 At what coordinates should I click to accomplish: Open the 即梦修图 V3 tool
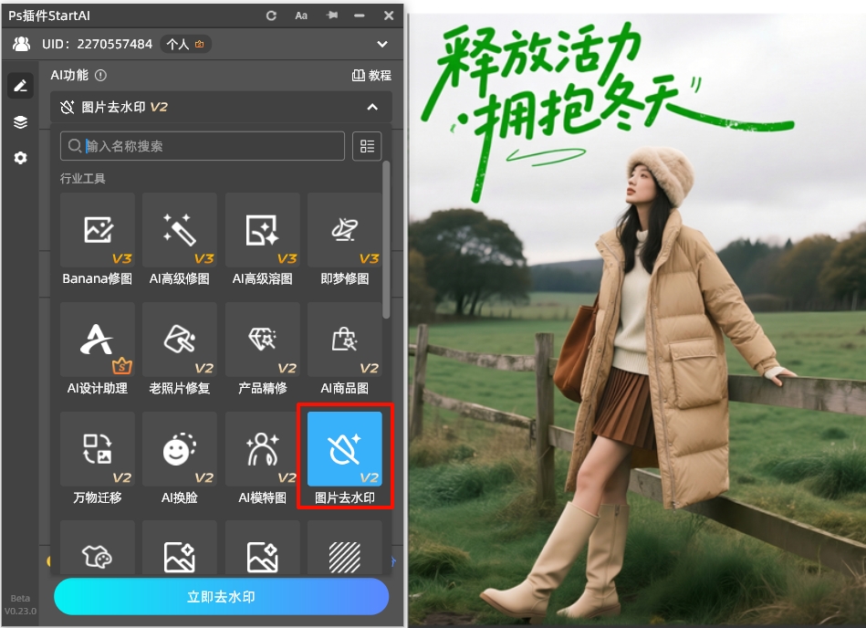[345, 230]
